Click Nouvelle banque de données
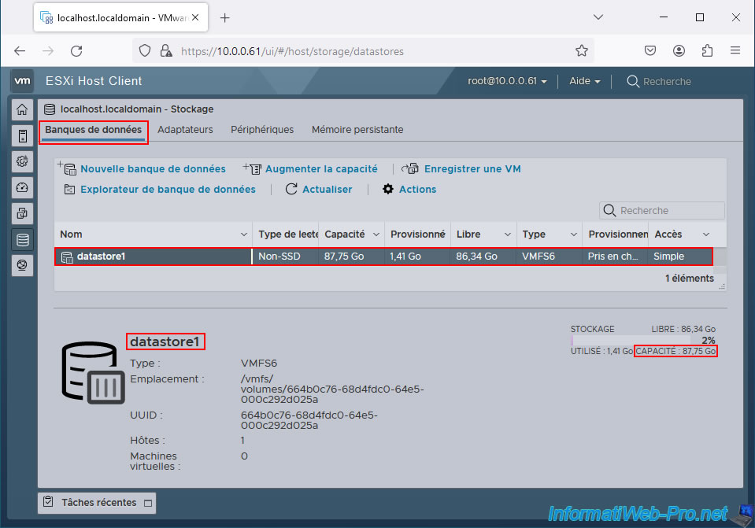 click(152, 169)
